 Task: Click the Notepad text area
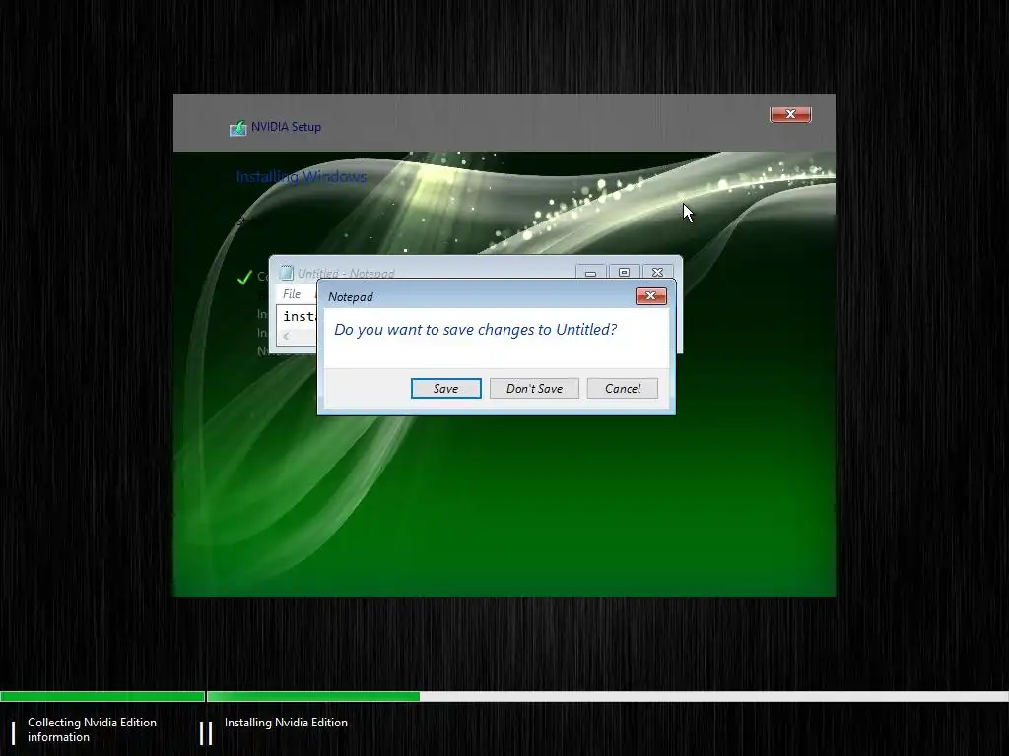299,317
